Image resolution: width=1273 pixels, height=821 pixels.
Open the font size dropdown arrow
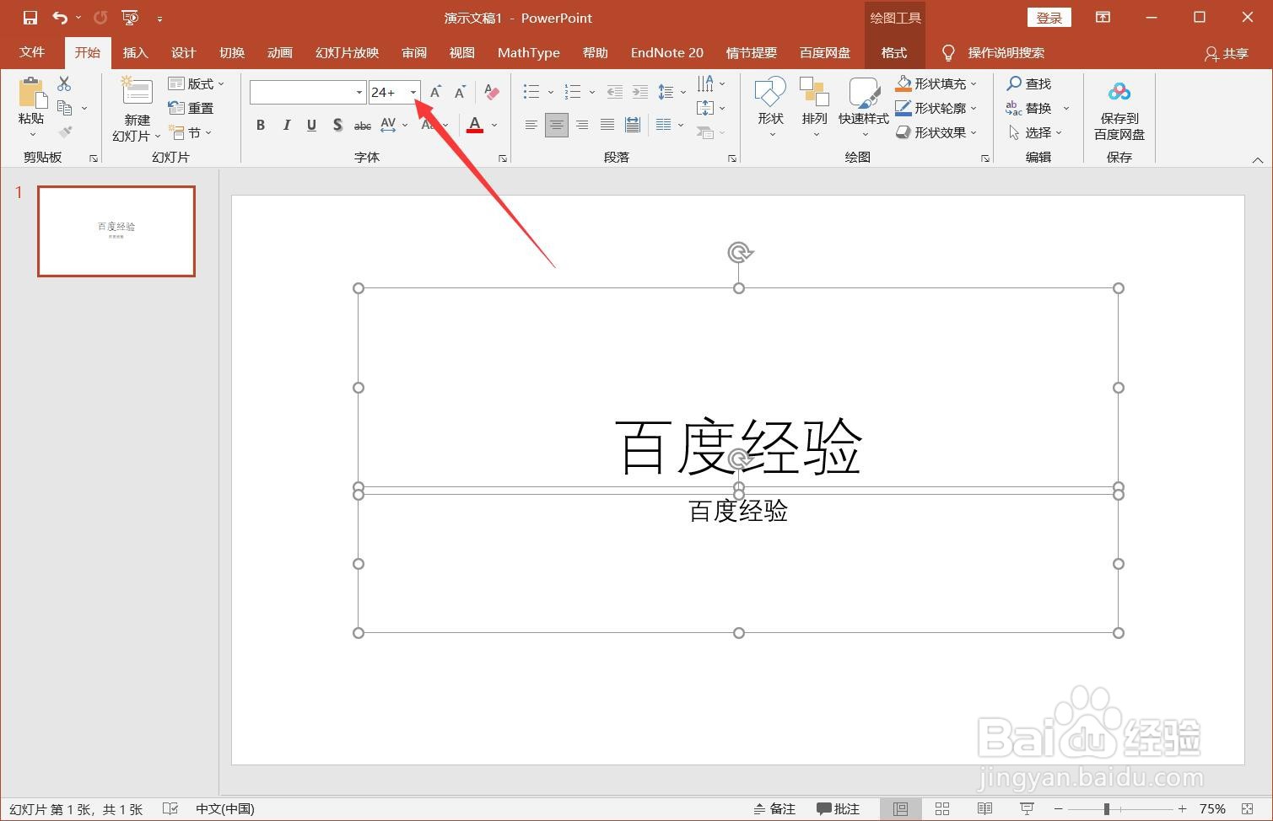click(413, 92)
